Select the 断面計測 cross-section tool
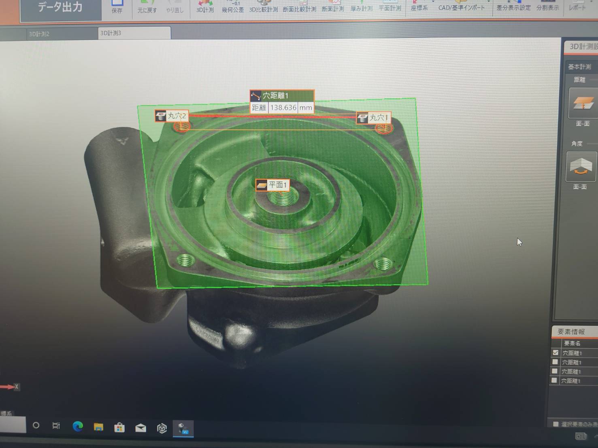 (333, 6)
